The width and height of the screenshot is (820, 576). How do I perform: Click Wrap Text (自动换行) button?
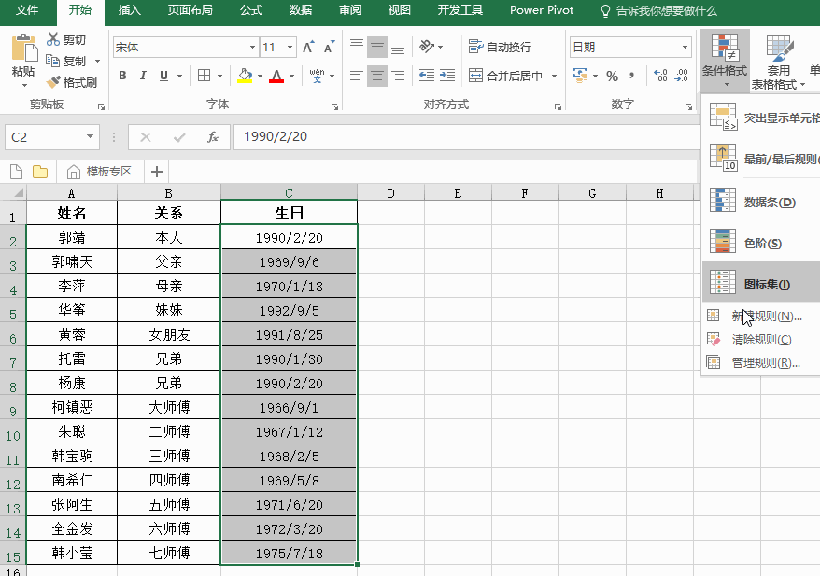(500, 47)
